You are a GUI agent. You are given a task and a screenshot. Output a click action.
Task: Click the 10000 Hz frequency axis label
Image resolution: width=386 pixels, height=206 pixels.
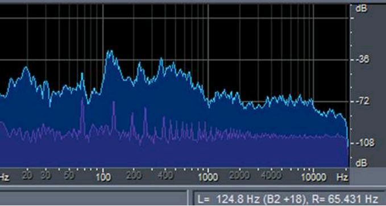click(x=314, y=177)
